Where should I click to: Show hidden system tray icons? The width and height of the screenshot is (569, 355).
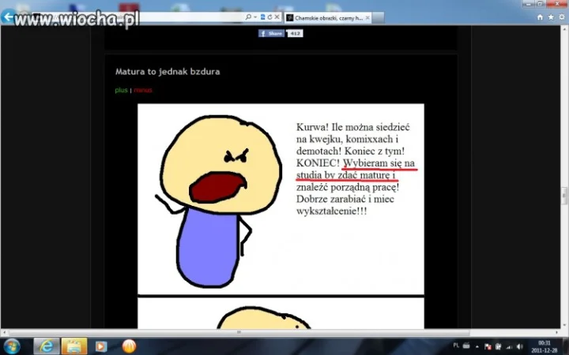[477, 346]
